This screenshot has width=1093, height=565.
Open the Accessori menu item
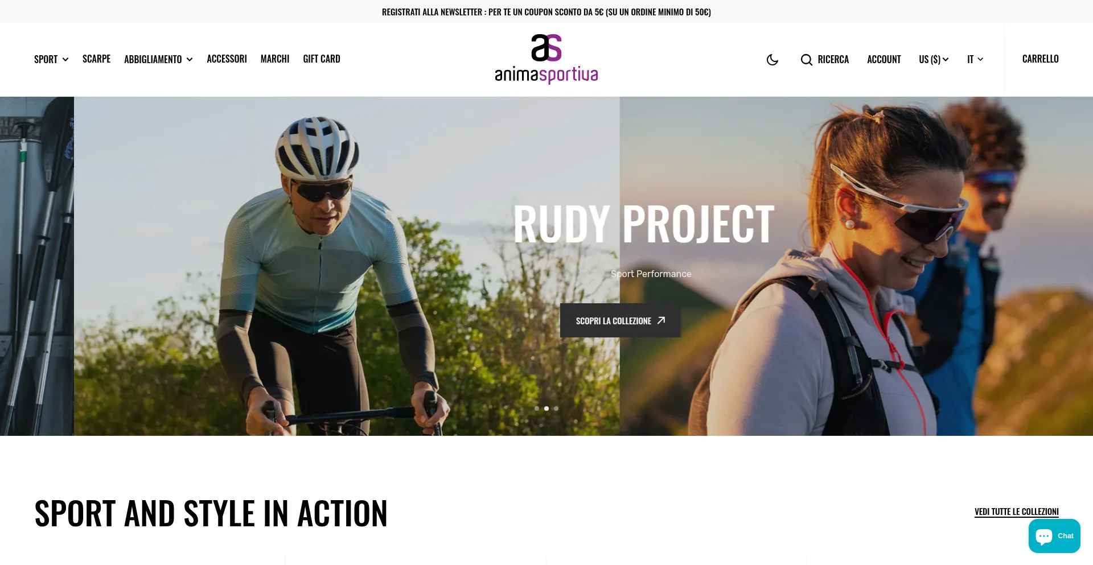click(x=227, y=59)
